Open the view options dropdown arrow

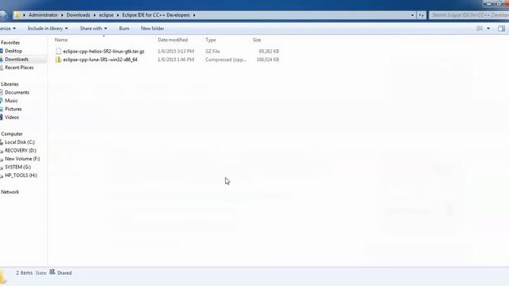pos(488,29)
